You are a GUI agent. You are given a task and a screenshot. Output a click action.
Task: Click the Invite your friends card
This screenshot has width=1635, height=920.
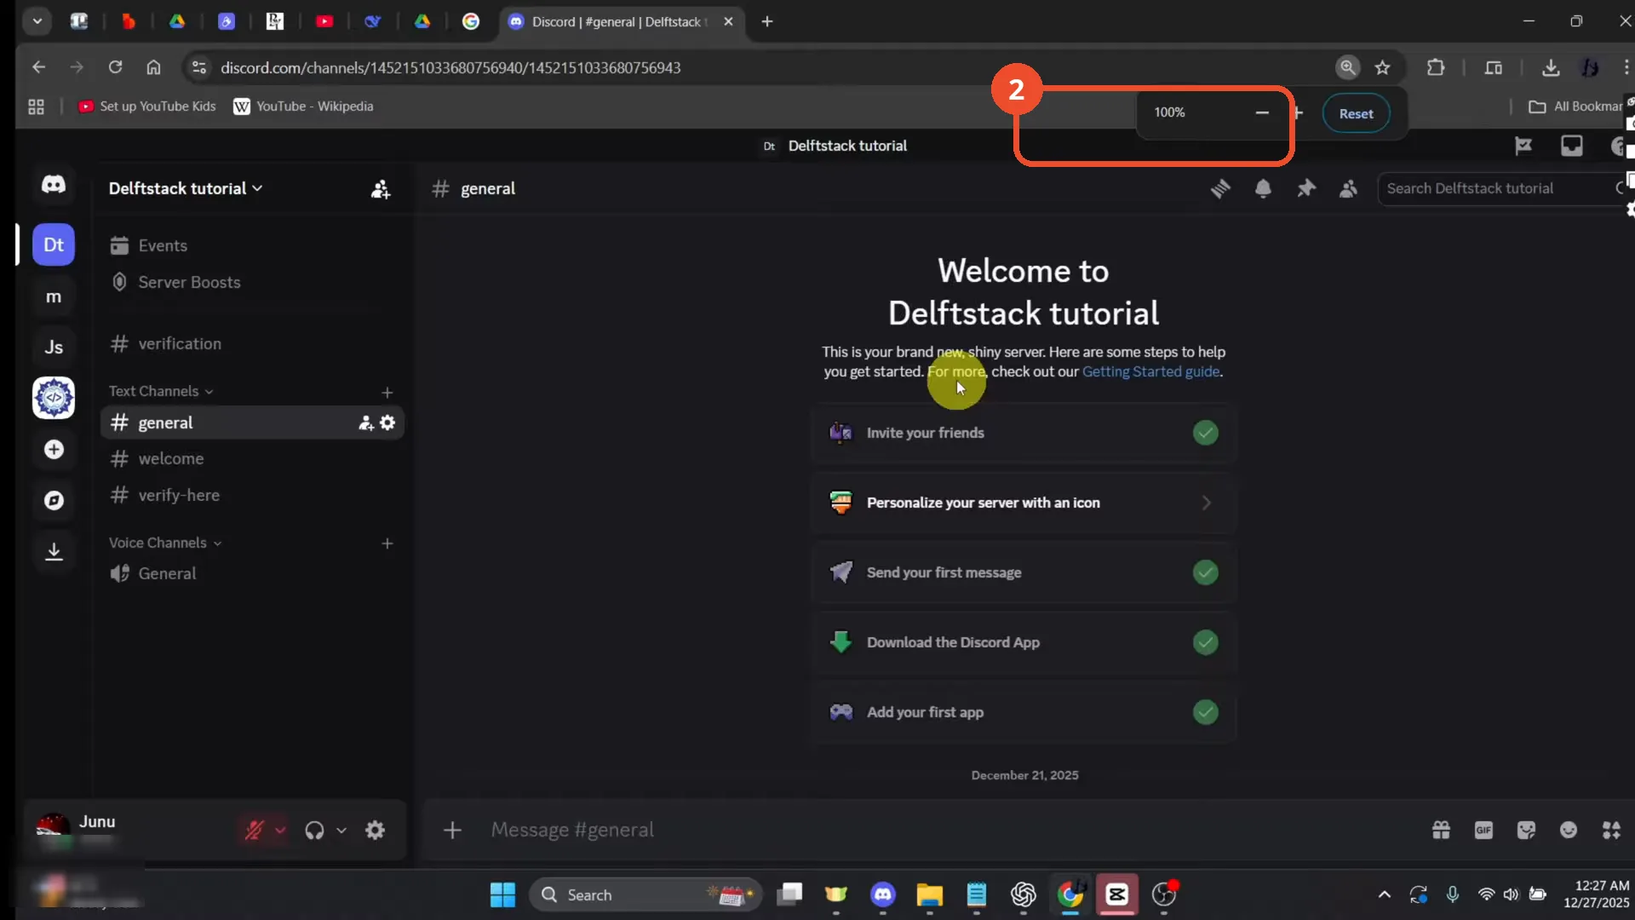tap(1024, 433)
